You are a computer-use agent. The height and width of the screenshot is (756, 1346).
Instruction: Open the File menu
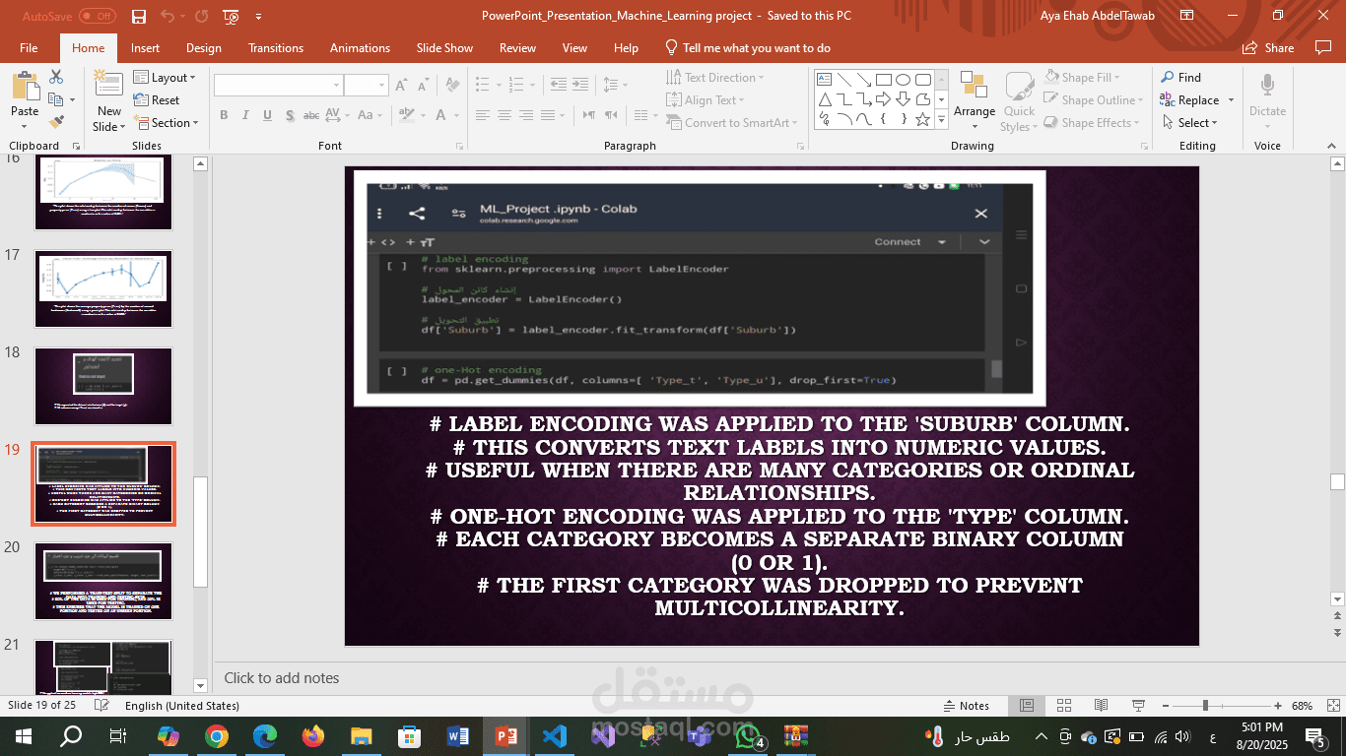29,47
